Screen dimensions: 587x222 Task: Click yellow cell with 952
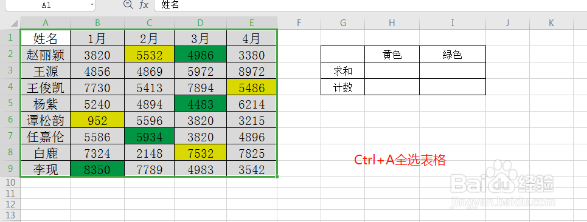[97, 119]
